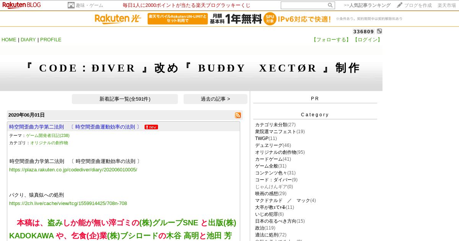459x241 pixels.
Task: Select category カテゴリ未分類(27)
Action: tap(275, 125)
